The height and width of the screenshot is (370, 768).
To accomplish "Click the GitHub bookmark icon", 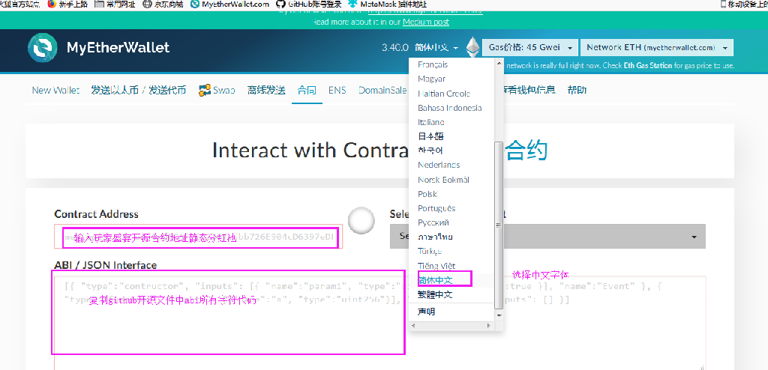I will 280,4.
